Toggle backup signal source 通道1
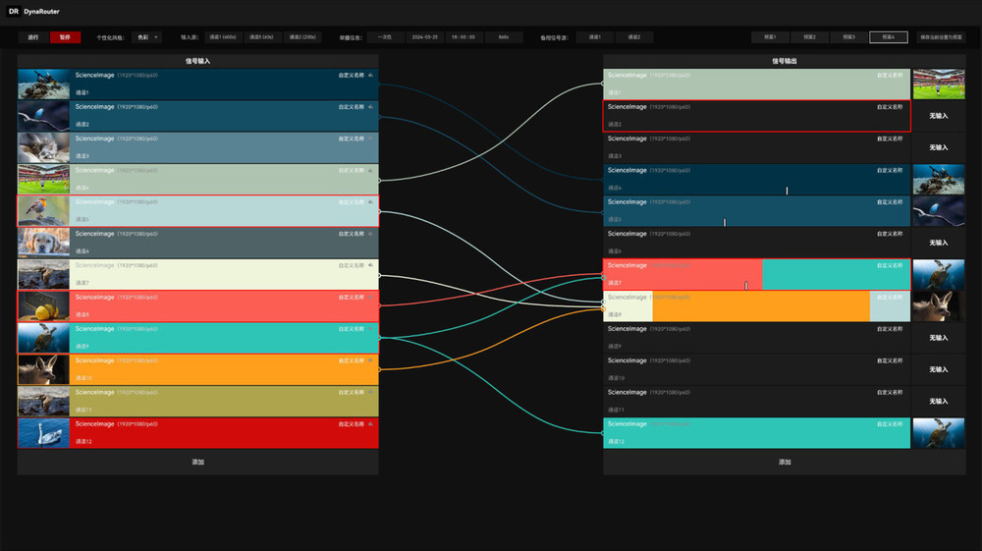Viewport: 982px width, 551px height. [594, 37]
